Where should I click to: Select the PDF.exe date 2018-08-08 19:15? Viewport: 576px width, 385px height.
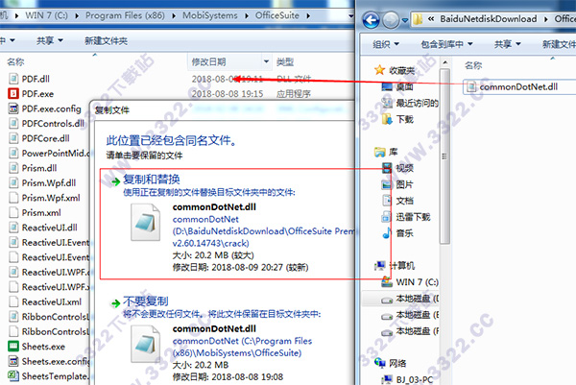point(228,94)
